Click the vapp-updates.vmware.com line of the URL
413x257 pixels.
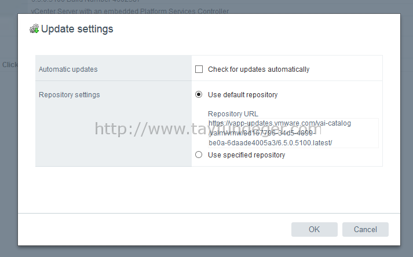280,123
